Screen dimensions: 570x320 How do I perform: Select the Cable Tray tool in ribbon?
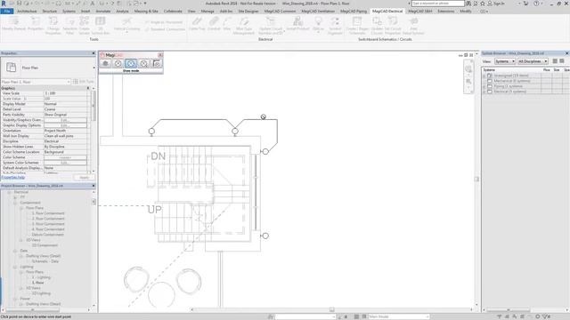(x=197, y=24)
